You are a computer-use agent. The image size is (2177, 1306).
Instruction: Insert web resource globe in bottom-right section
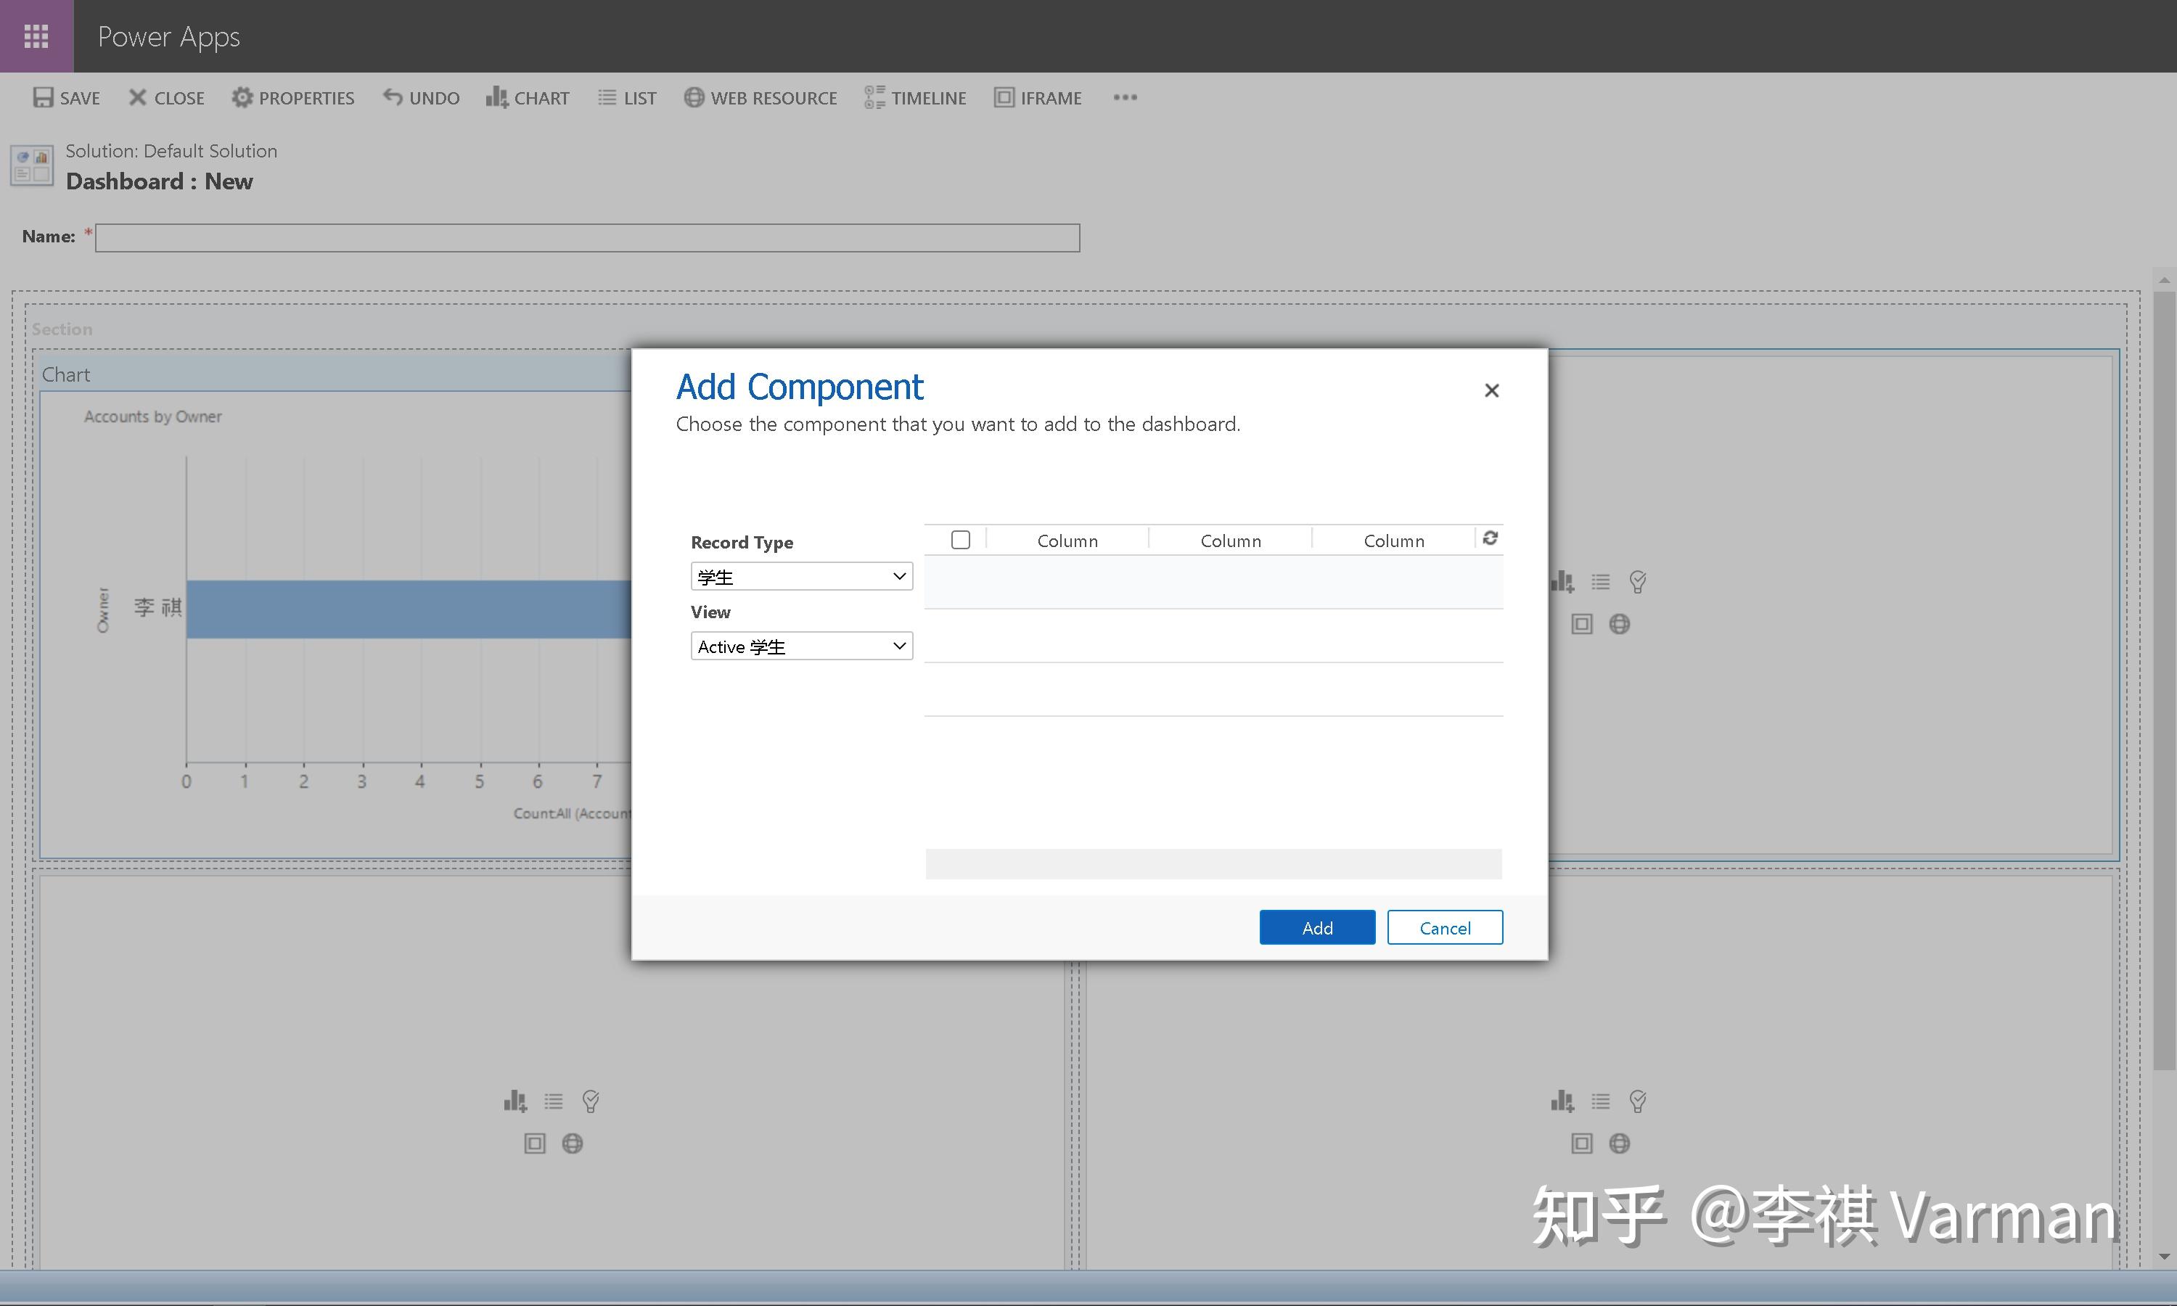1619,1143
